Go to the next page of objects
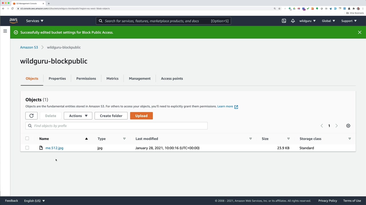Image resolution: width=366 pixels, height=205 pixels. tap(337, 126)
